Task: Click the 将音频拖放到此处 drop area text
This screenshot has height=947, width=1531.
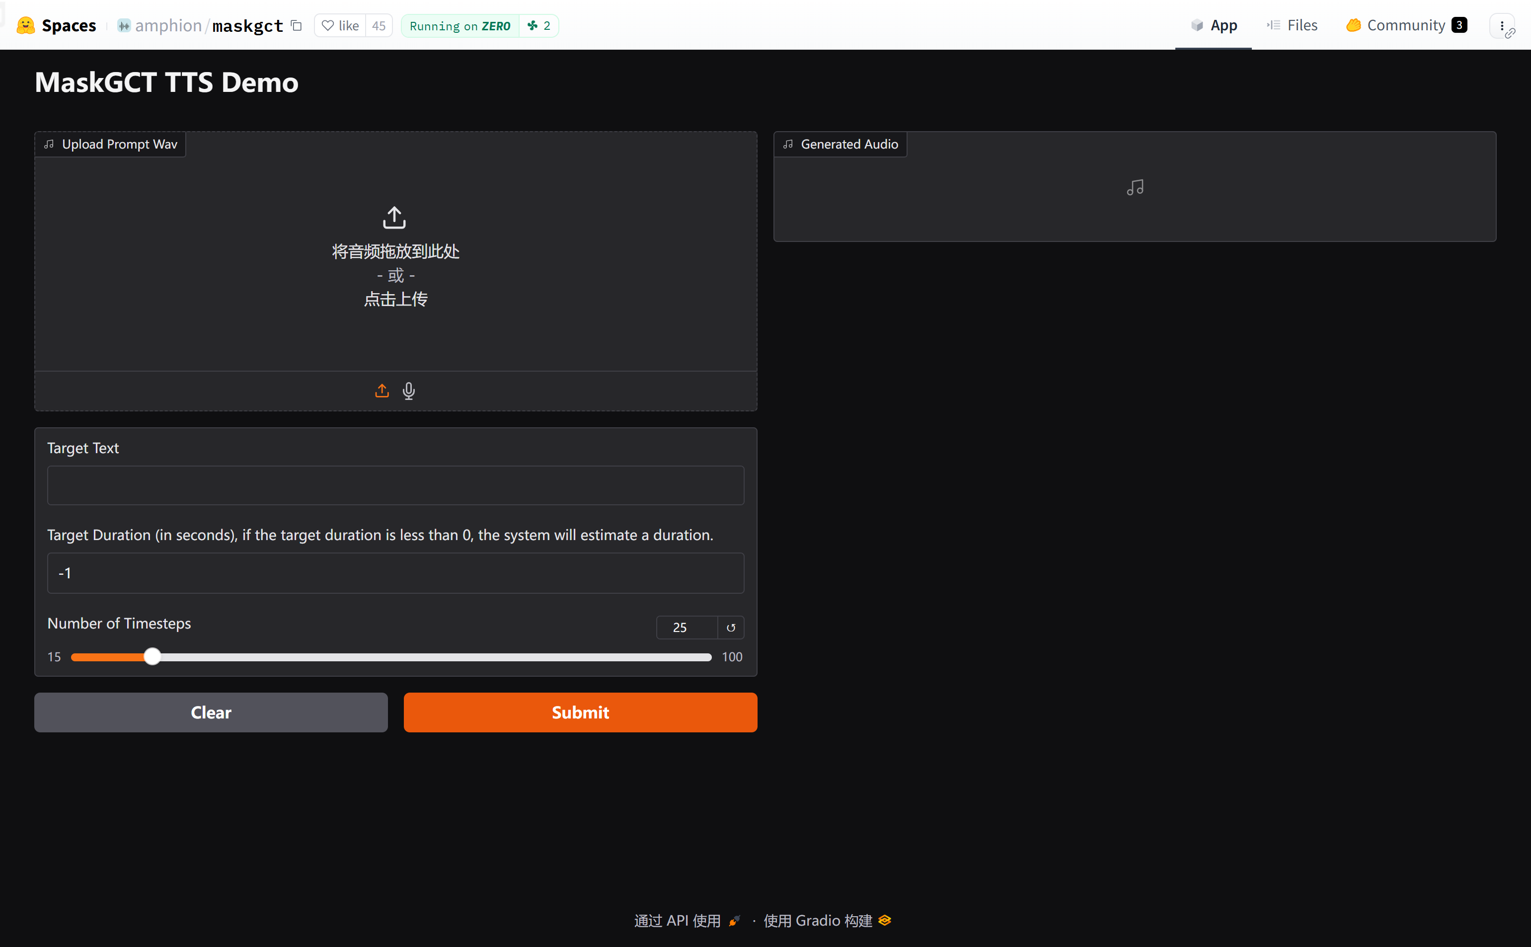Action: [396, 251]
